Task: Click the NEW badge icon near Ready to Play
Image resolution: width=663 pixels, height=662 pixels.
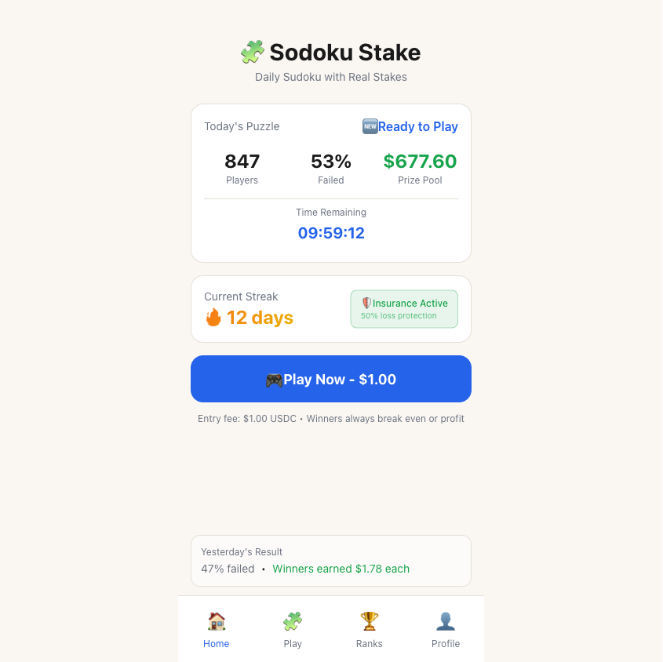Action: click(370, 126)
